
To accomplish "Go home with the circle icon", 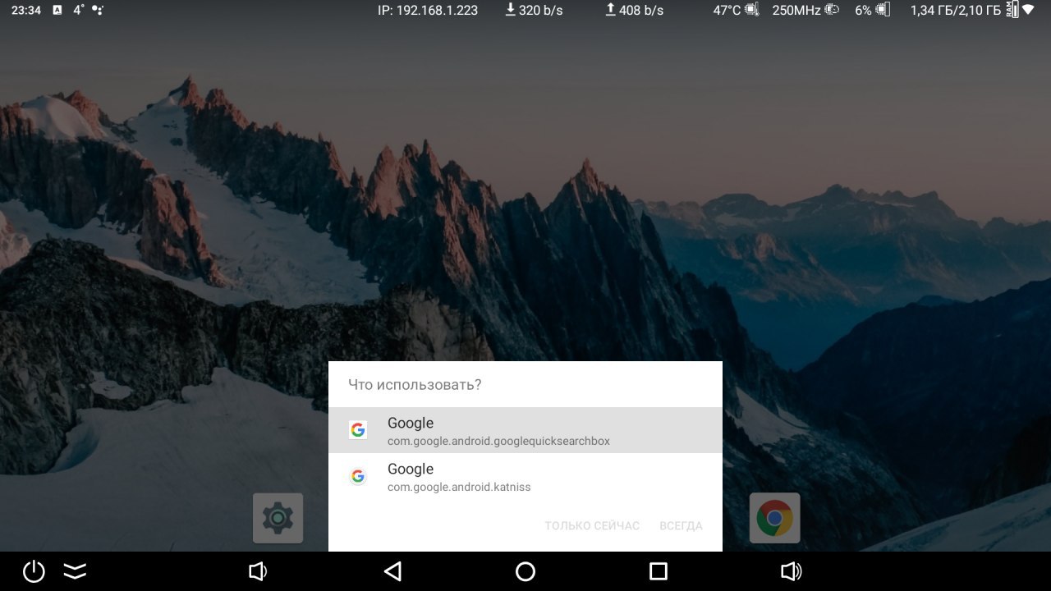I will click(x=525, y=571).
